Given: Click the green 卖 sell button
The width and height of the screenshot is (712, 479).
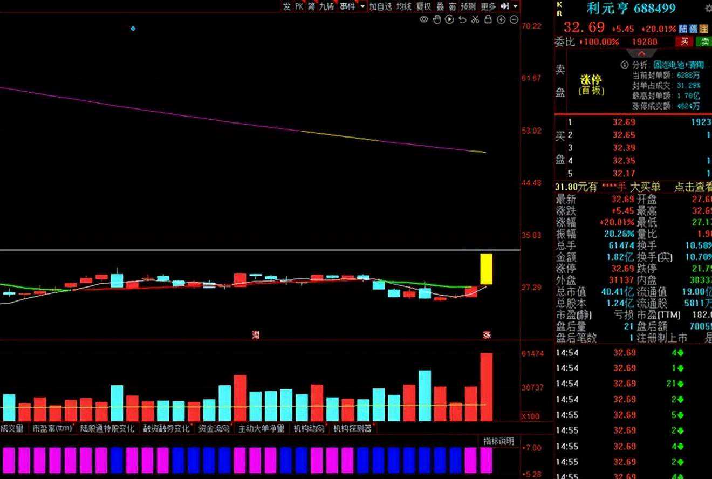Looking at the screenshot, I should (x=704, y=42).
